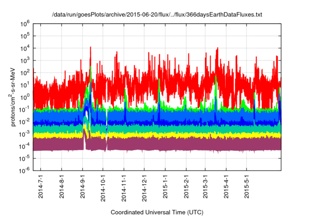Pick the 2014-10-1 date tick label
Screen dimensions: 310x217
pos(103,187)
